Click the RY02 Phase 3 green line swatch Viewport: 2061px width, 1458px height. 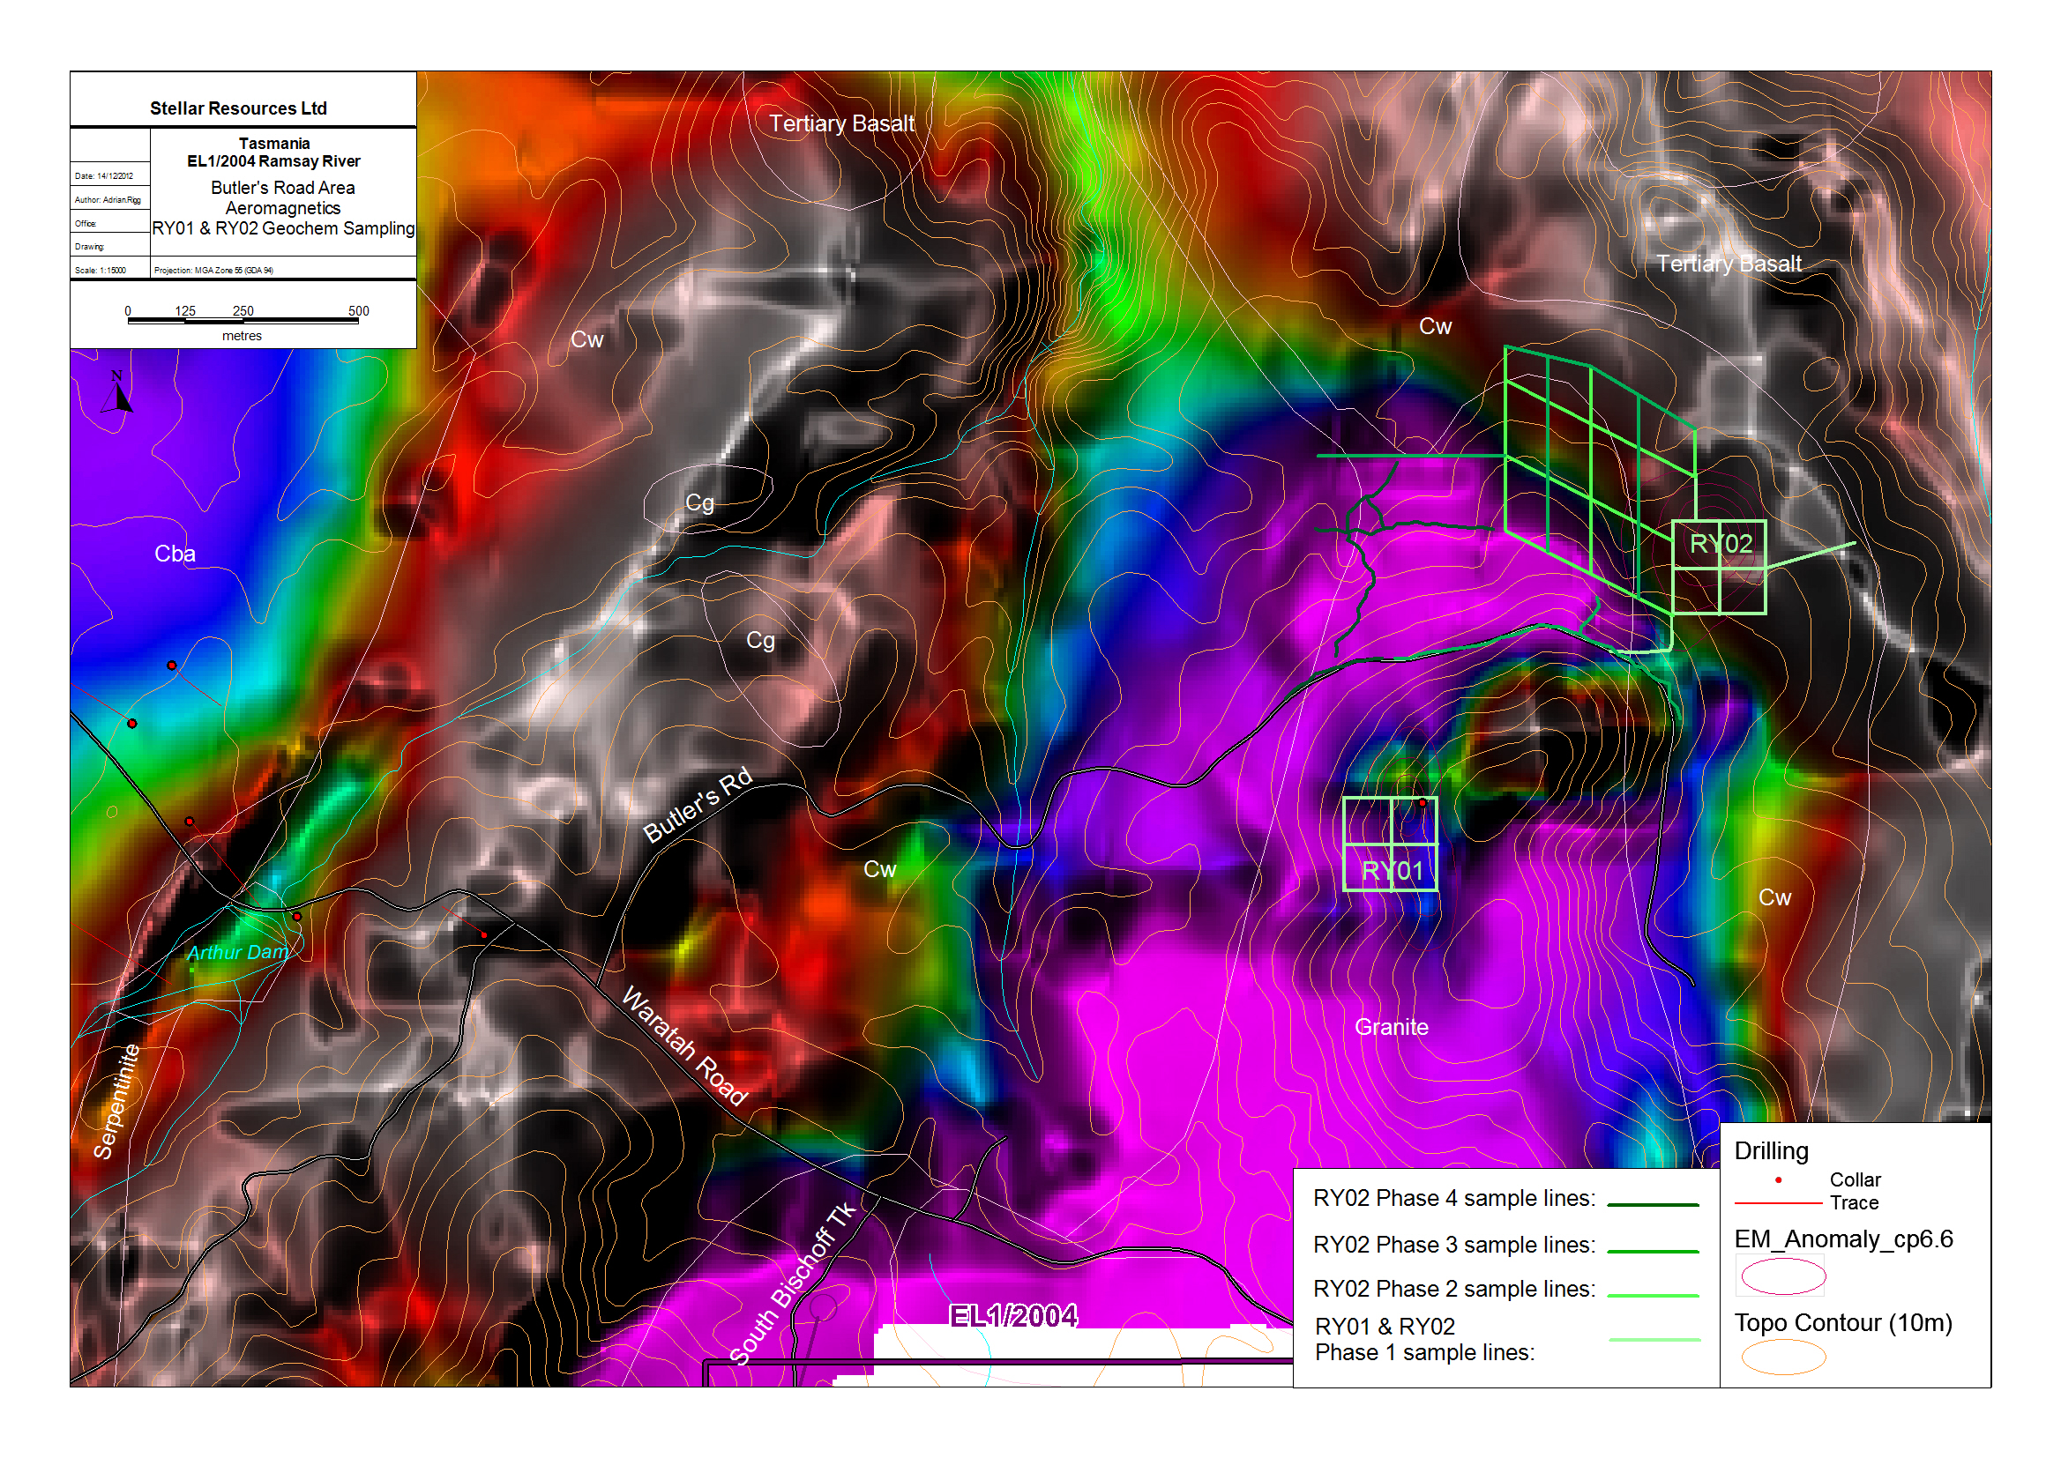[1653, 1251]
